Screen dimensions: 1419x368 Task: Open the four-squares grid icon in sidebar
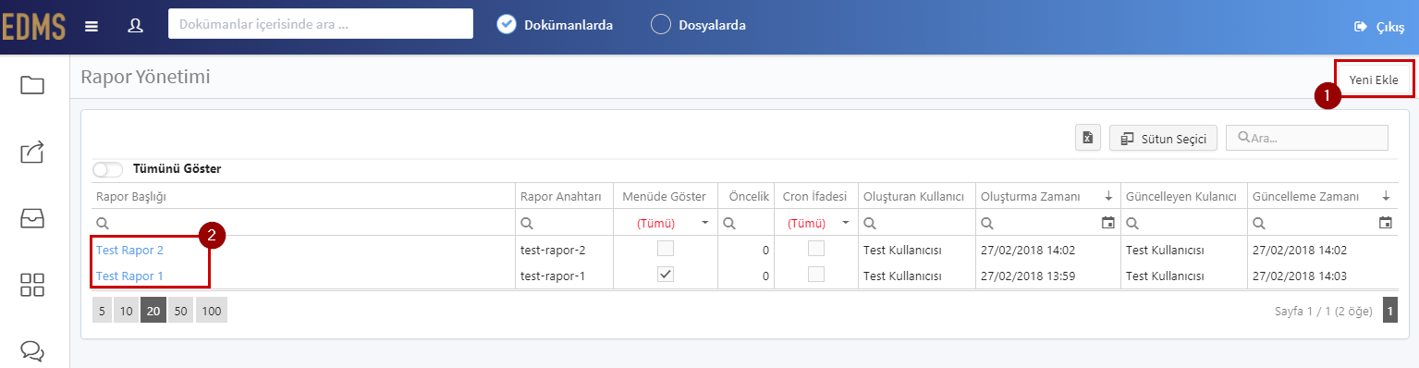point(32,285)
